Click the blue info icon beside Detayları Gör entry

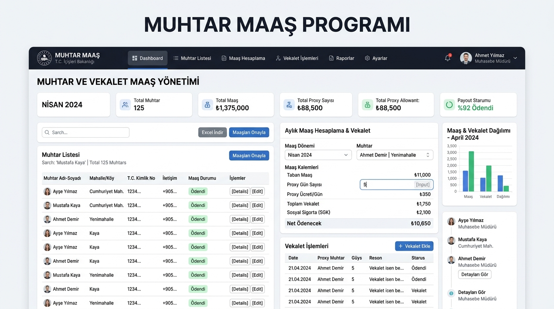(451, 293)
